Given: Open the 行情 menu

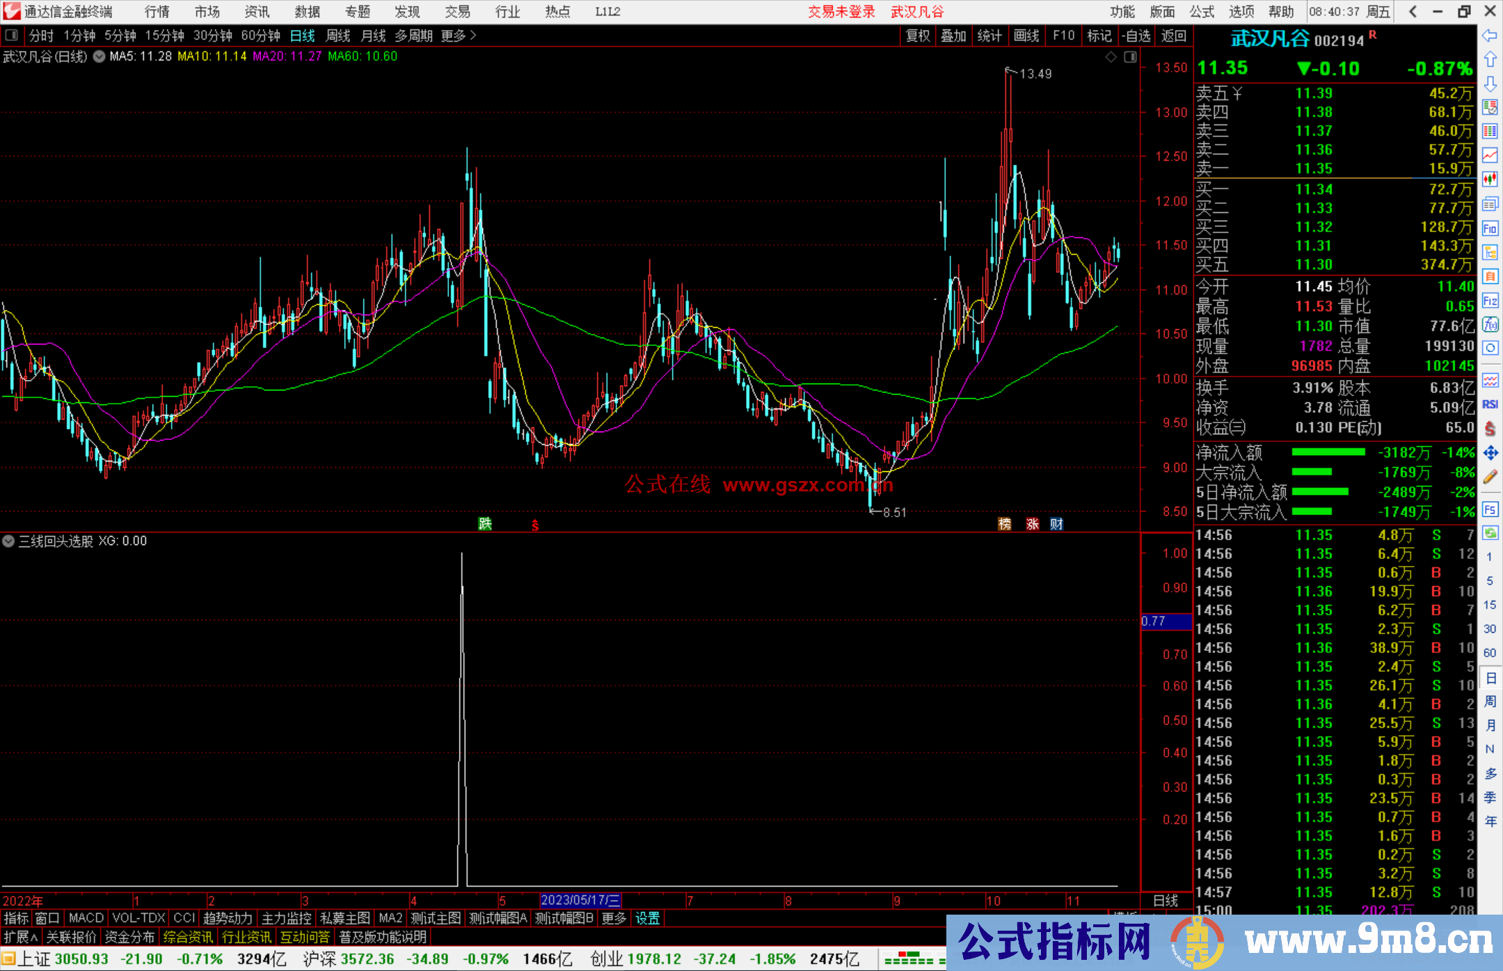Looking at the screenshot, I should pyautogui.click(x=157, y=12).
